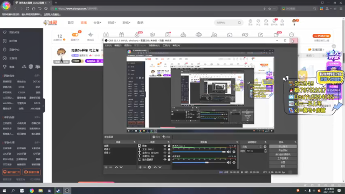This screenshot has width=345, height=194.
Task: Click the orange PC client button
Action: click(x=321, y=36)
